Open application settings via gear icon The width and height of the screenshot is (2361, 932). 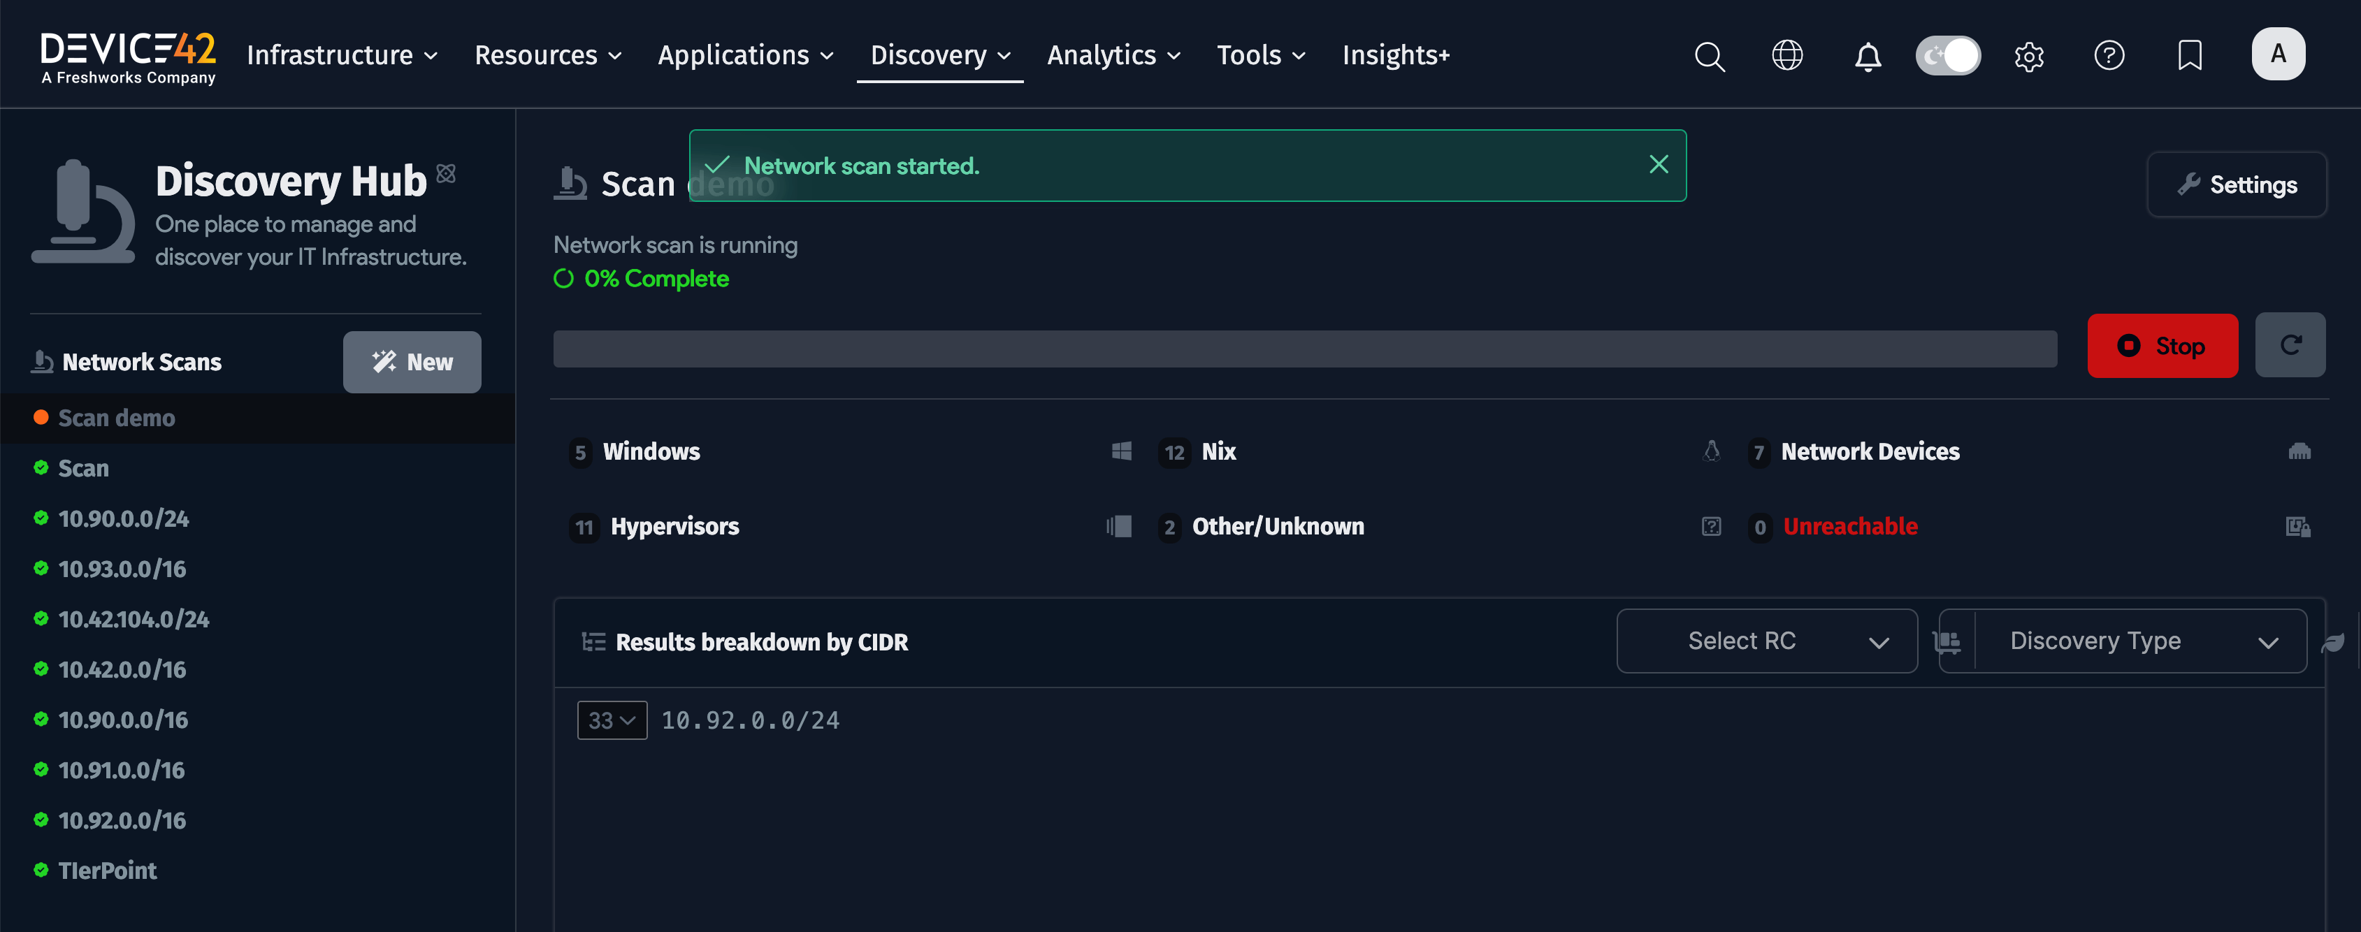click(2029, 55)
